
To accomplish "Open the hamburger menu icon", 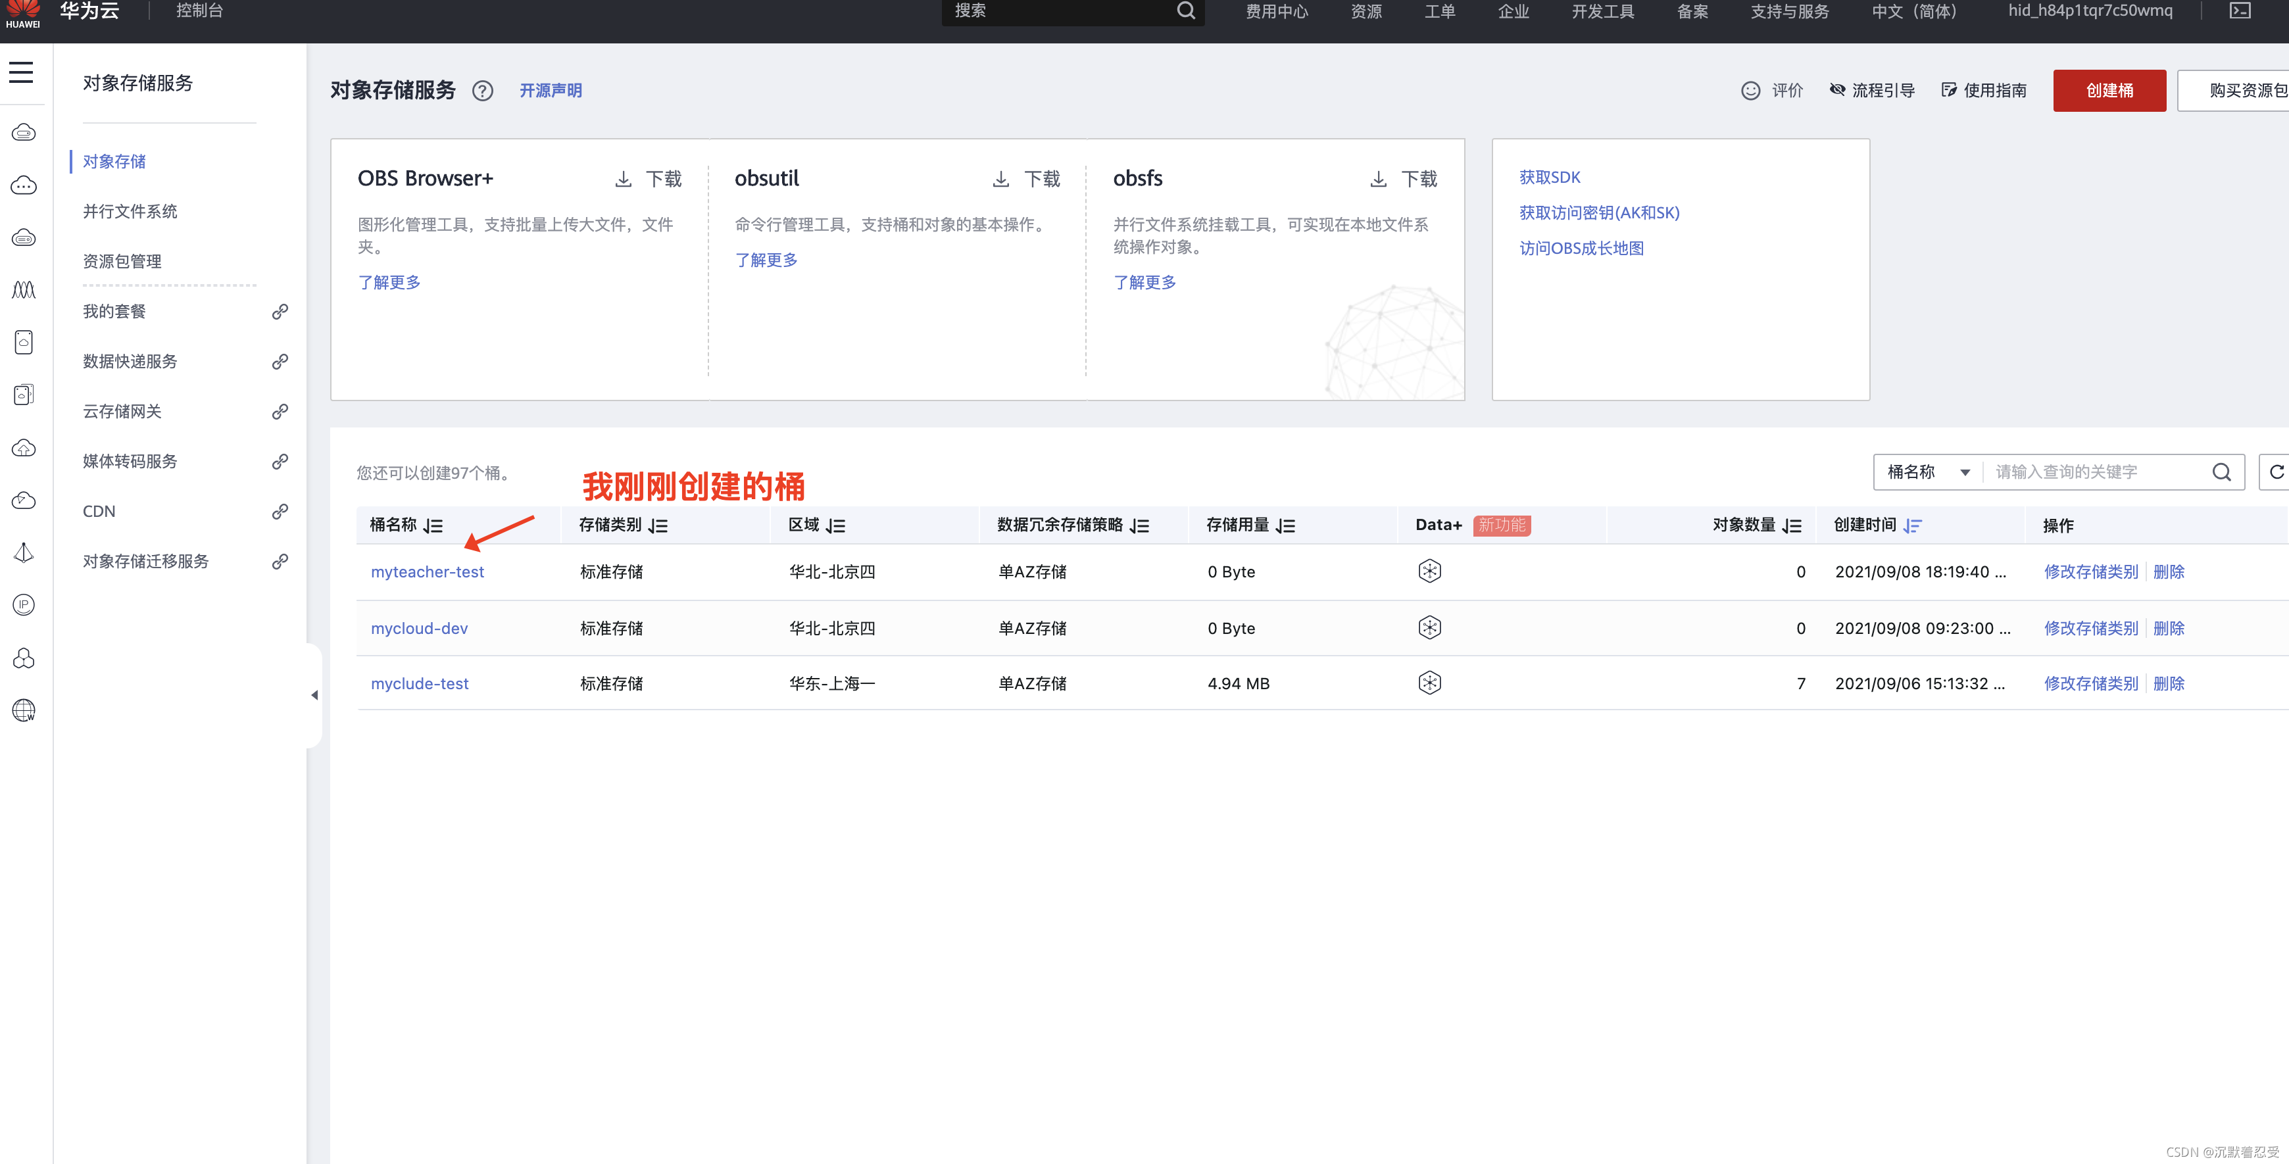I will pyautogui.click(x=21, y=72).
